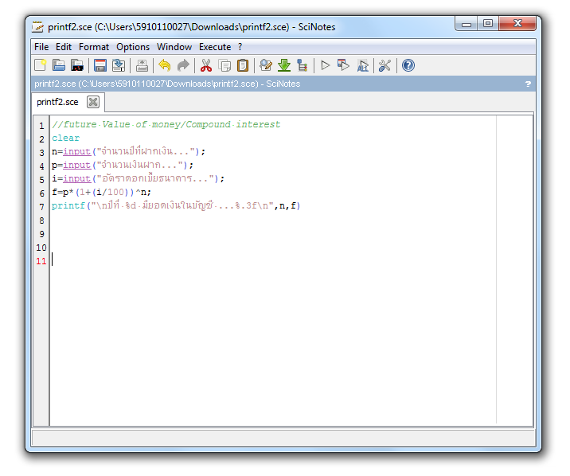Click the Copy toolbar icon
This screenshot has height=476, width=570.
click(224, 65)
